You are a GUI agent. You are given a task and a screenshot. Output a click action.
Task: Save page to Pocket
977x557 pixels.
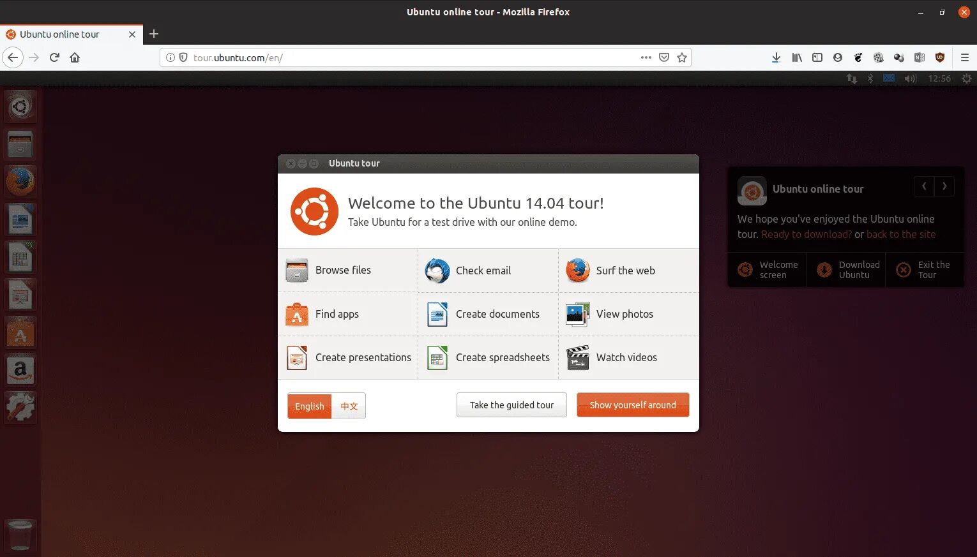click(x=664, y=57)
